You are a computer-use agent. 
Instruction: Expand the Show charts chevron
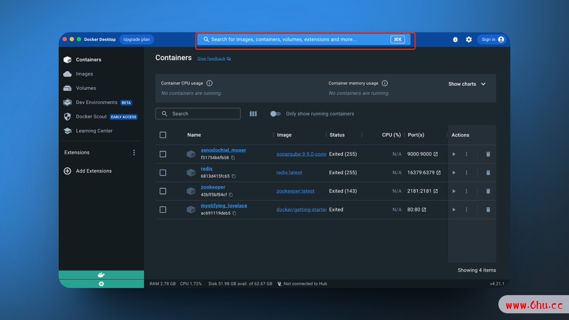coord(483,84)
